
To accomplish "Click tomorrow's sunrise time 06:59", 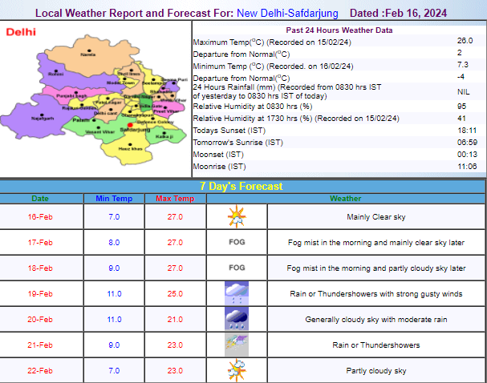I will pos(467,143).
